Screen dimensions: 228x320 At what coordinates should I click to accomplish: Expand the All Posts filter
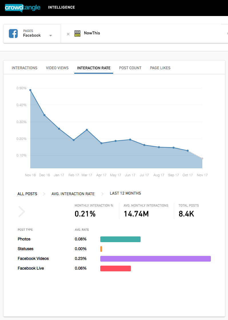(x=27, y=194)
